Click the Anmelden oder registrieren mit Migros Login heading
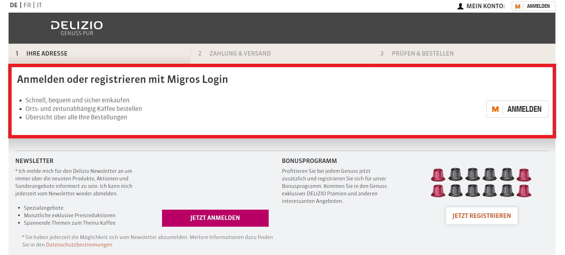The width and height of the screenshot is (565, 255). coord(122,79)
